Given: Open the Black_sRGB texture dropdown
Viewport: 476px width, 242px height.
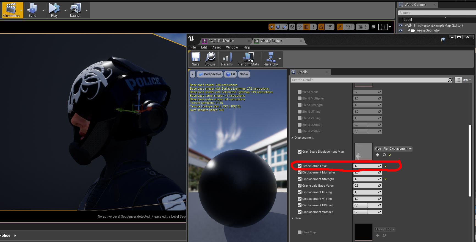Looking at the screenshot, I should tap(384, 229).
